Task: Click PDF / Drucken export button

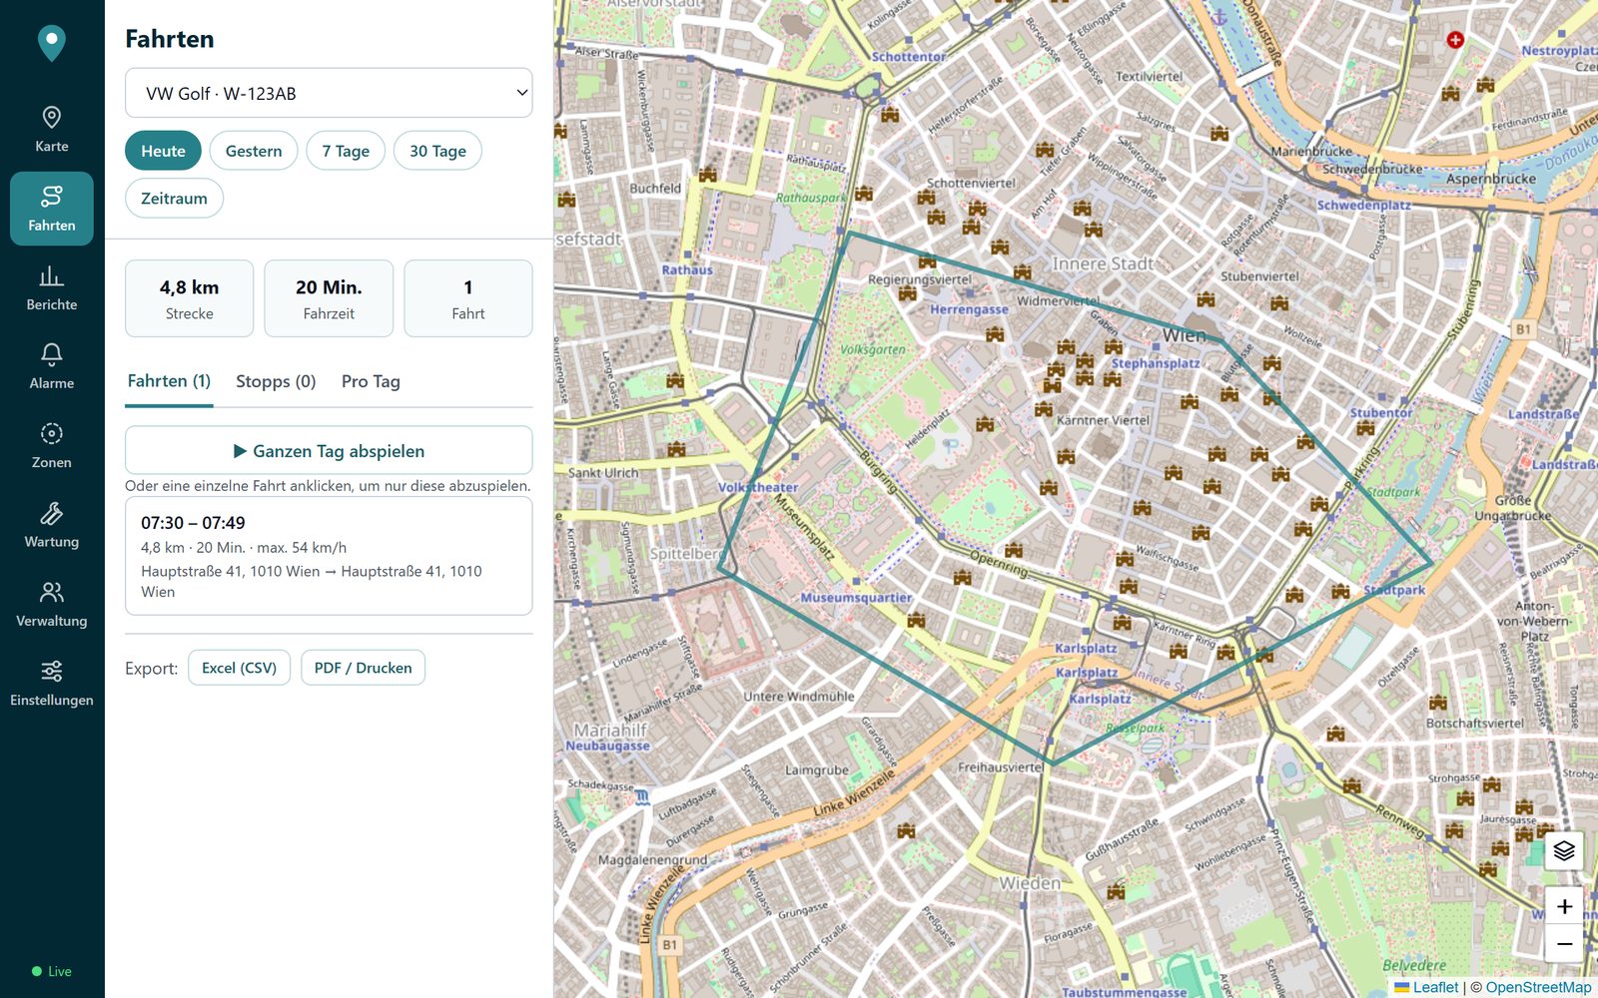Action: pyautogui.click(x=363, y=668)
